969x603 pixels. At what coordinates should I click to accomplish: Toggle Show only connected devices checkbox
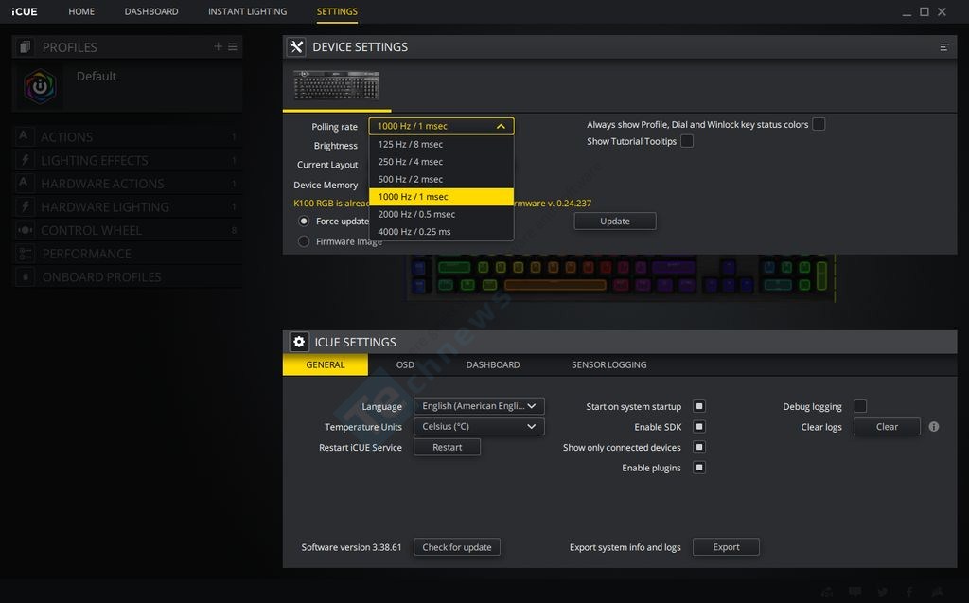(x=699, y=447)
